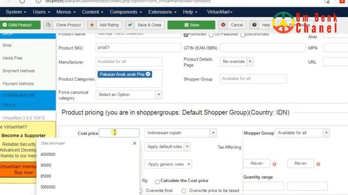Check Calculate the Cost price
Screen dimensions: 348x195
(x=157, y=182)
